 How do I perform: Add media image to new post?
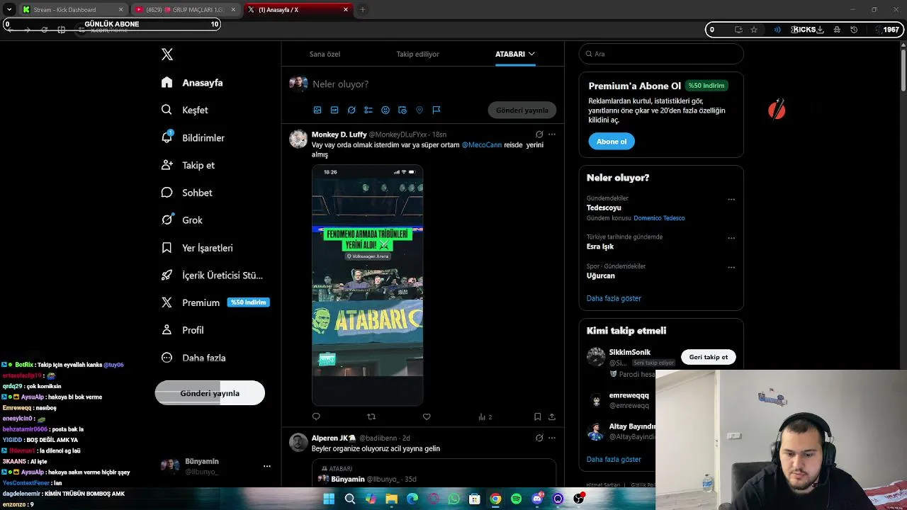tap(317, 110)
